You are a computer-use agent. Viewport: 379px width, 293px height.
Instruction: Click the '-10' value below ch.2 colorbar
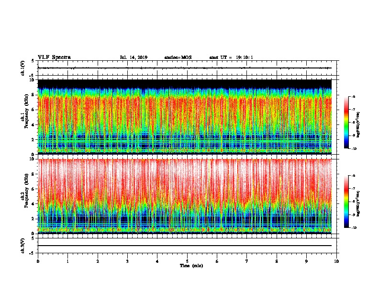354,228
